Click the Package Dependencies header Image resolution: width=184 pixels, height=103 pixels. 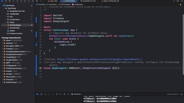click(x=11, y=38)
